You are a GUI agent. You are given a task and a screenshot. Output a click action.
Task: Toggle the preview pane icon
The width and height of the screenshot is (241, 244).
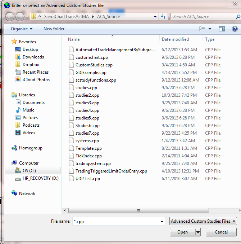222,29
